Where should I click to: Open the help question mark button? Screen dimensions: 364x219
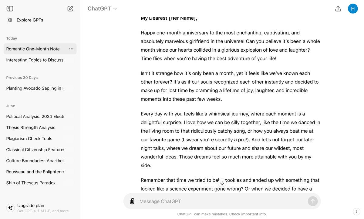(356, 211)
